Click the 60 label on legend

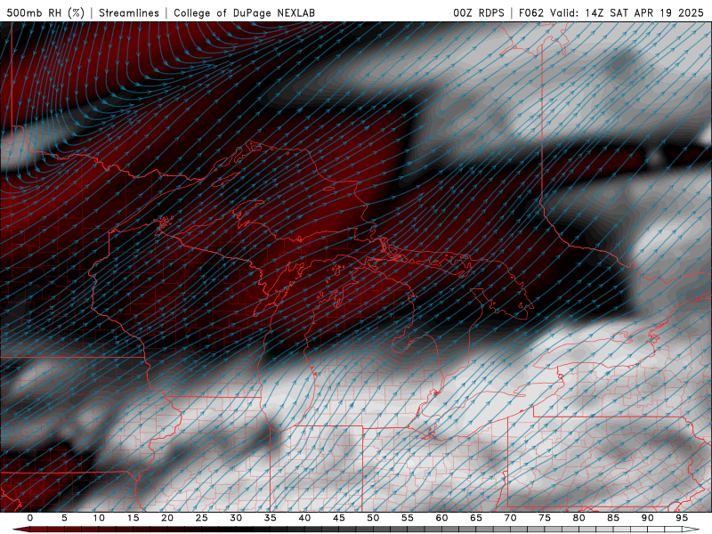tap(441, 518)
